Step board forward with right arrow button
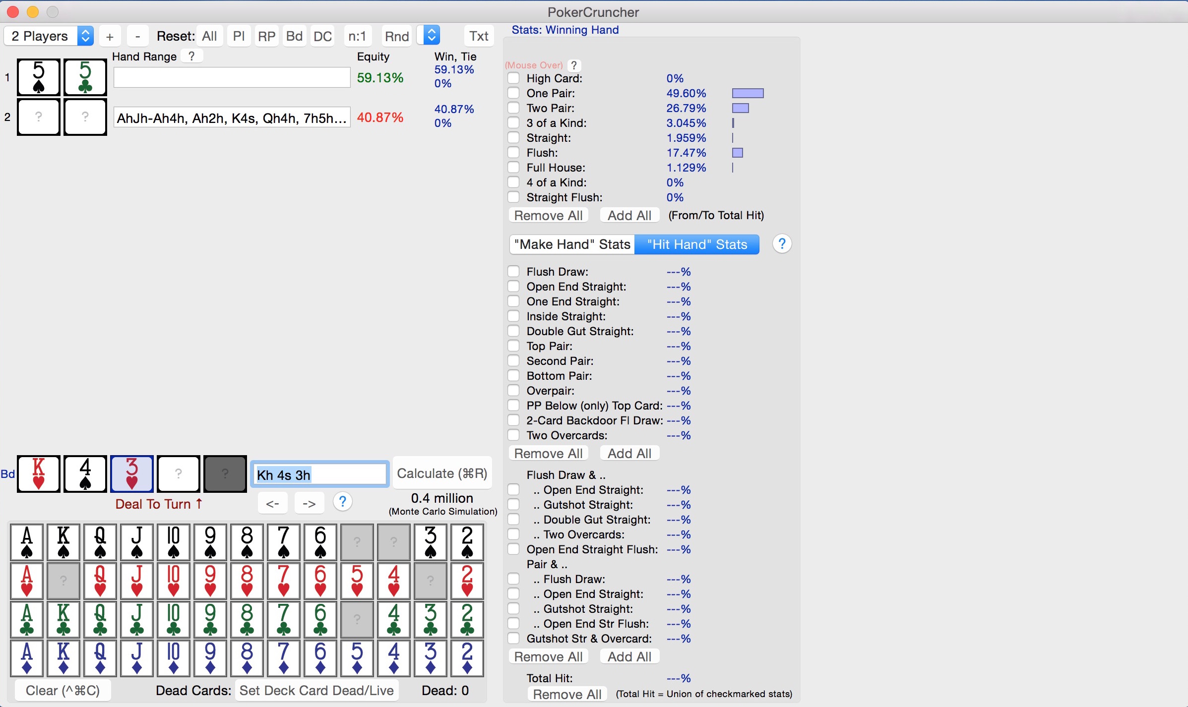The width and height of the screenshot is (1188, 707). pos(309,504)
